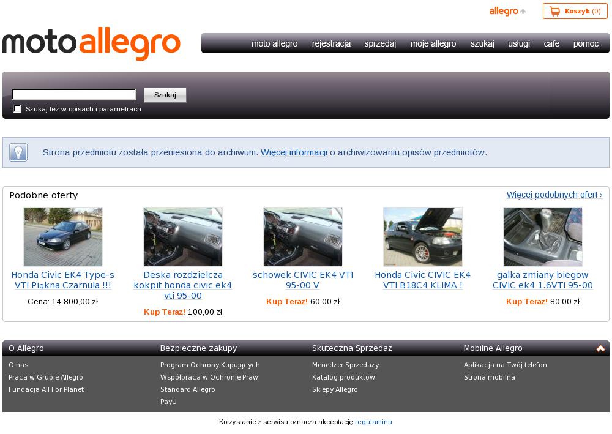Viewport: 612px width, 434px height.
Task: Open the 'usługi' menu item
Action: click(x=519, y=43)
